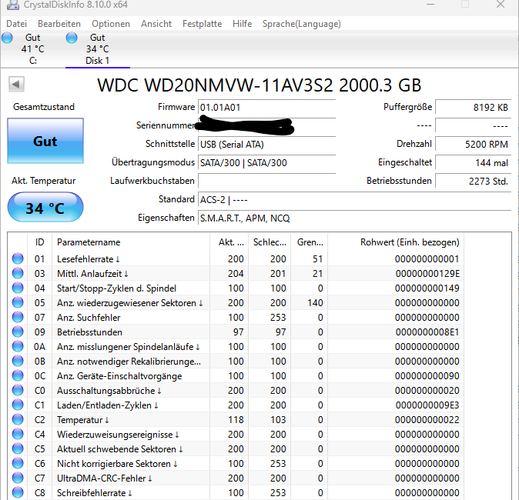Click the ID column header
Viewport: 519px width, 500px height.
coord(39,242)
